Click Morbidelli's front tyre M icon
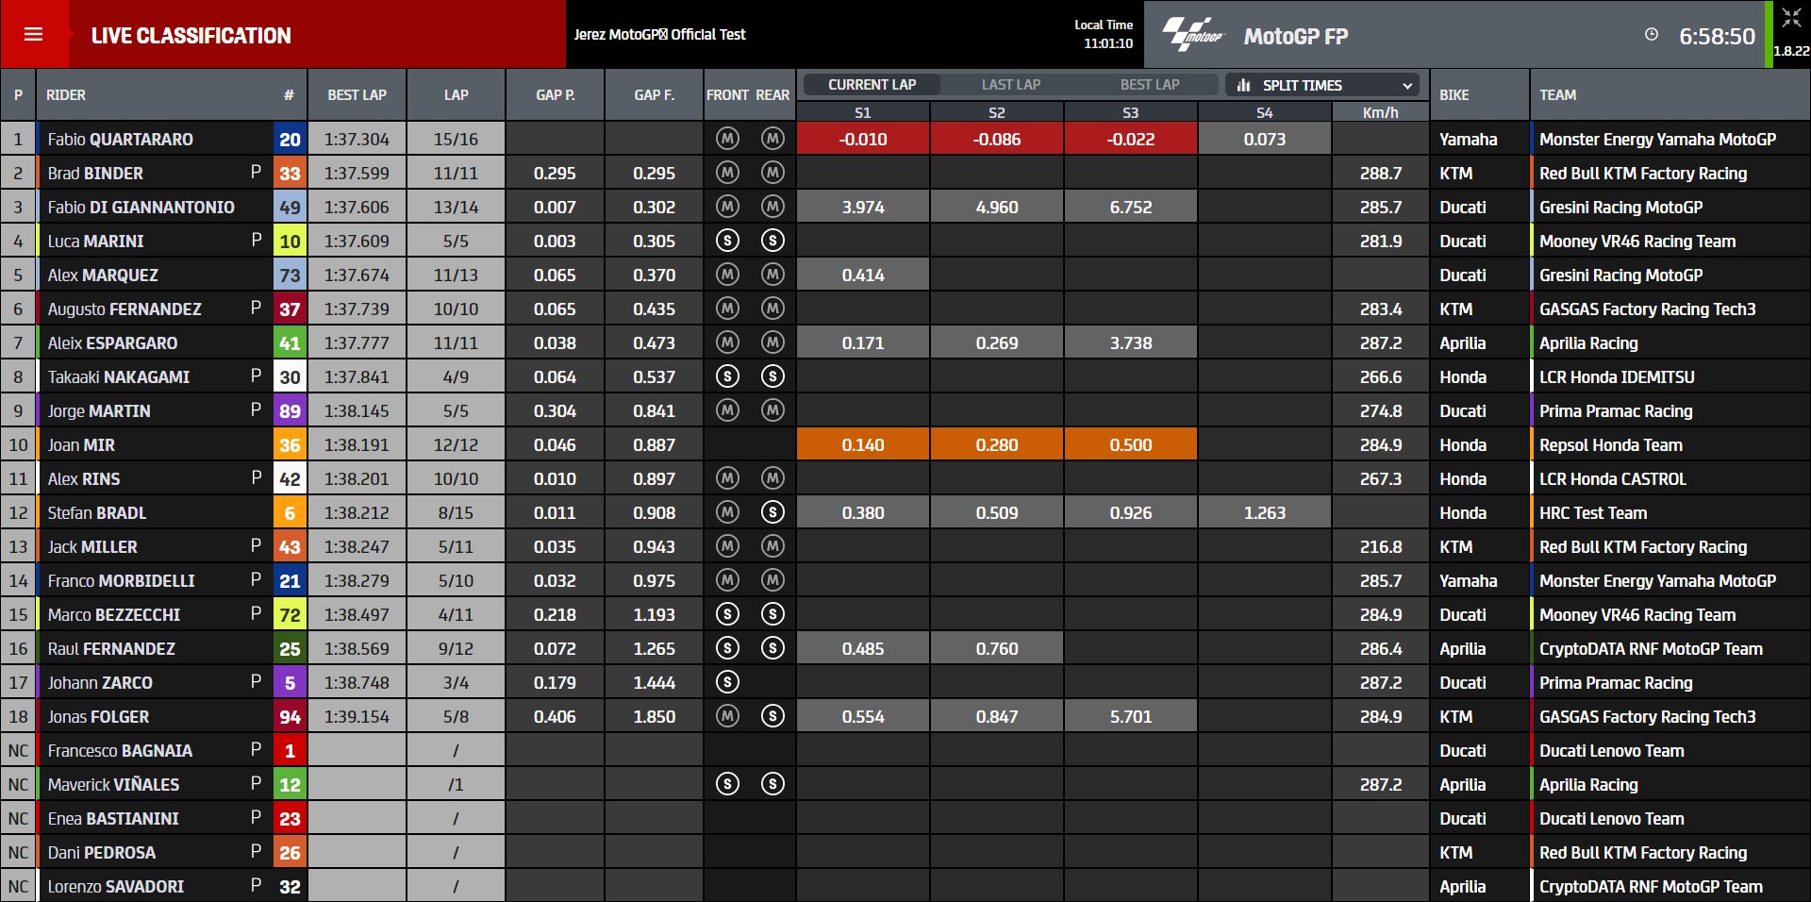Image resolution: width=1811 pixels, height=902 pixels. 727,580
